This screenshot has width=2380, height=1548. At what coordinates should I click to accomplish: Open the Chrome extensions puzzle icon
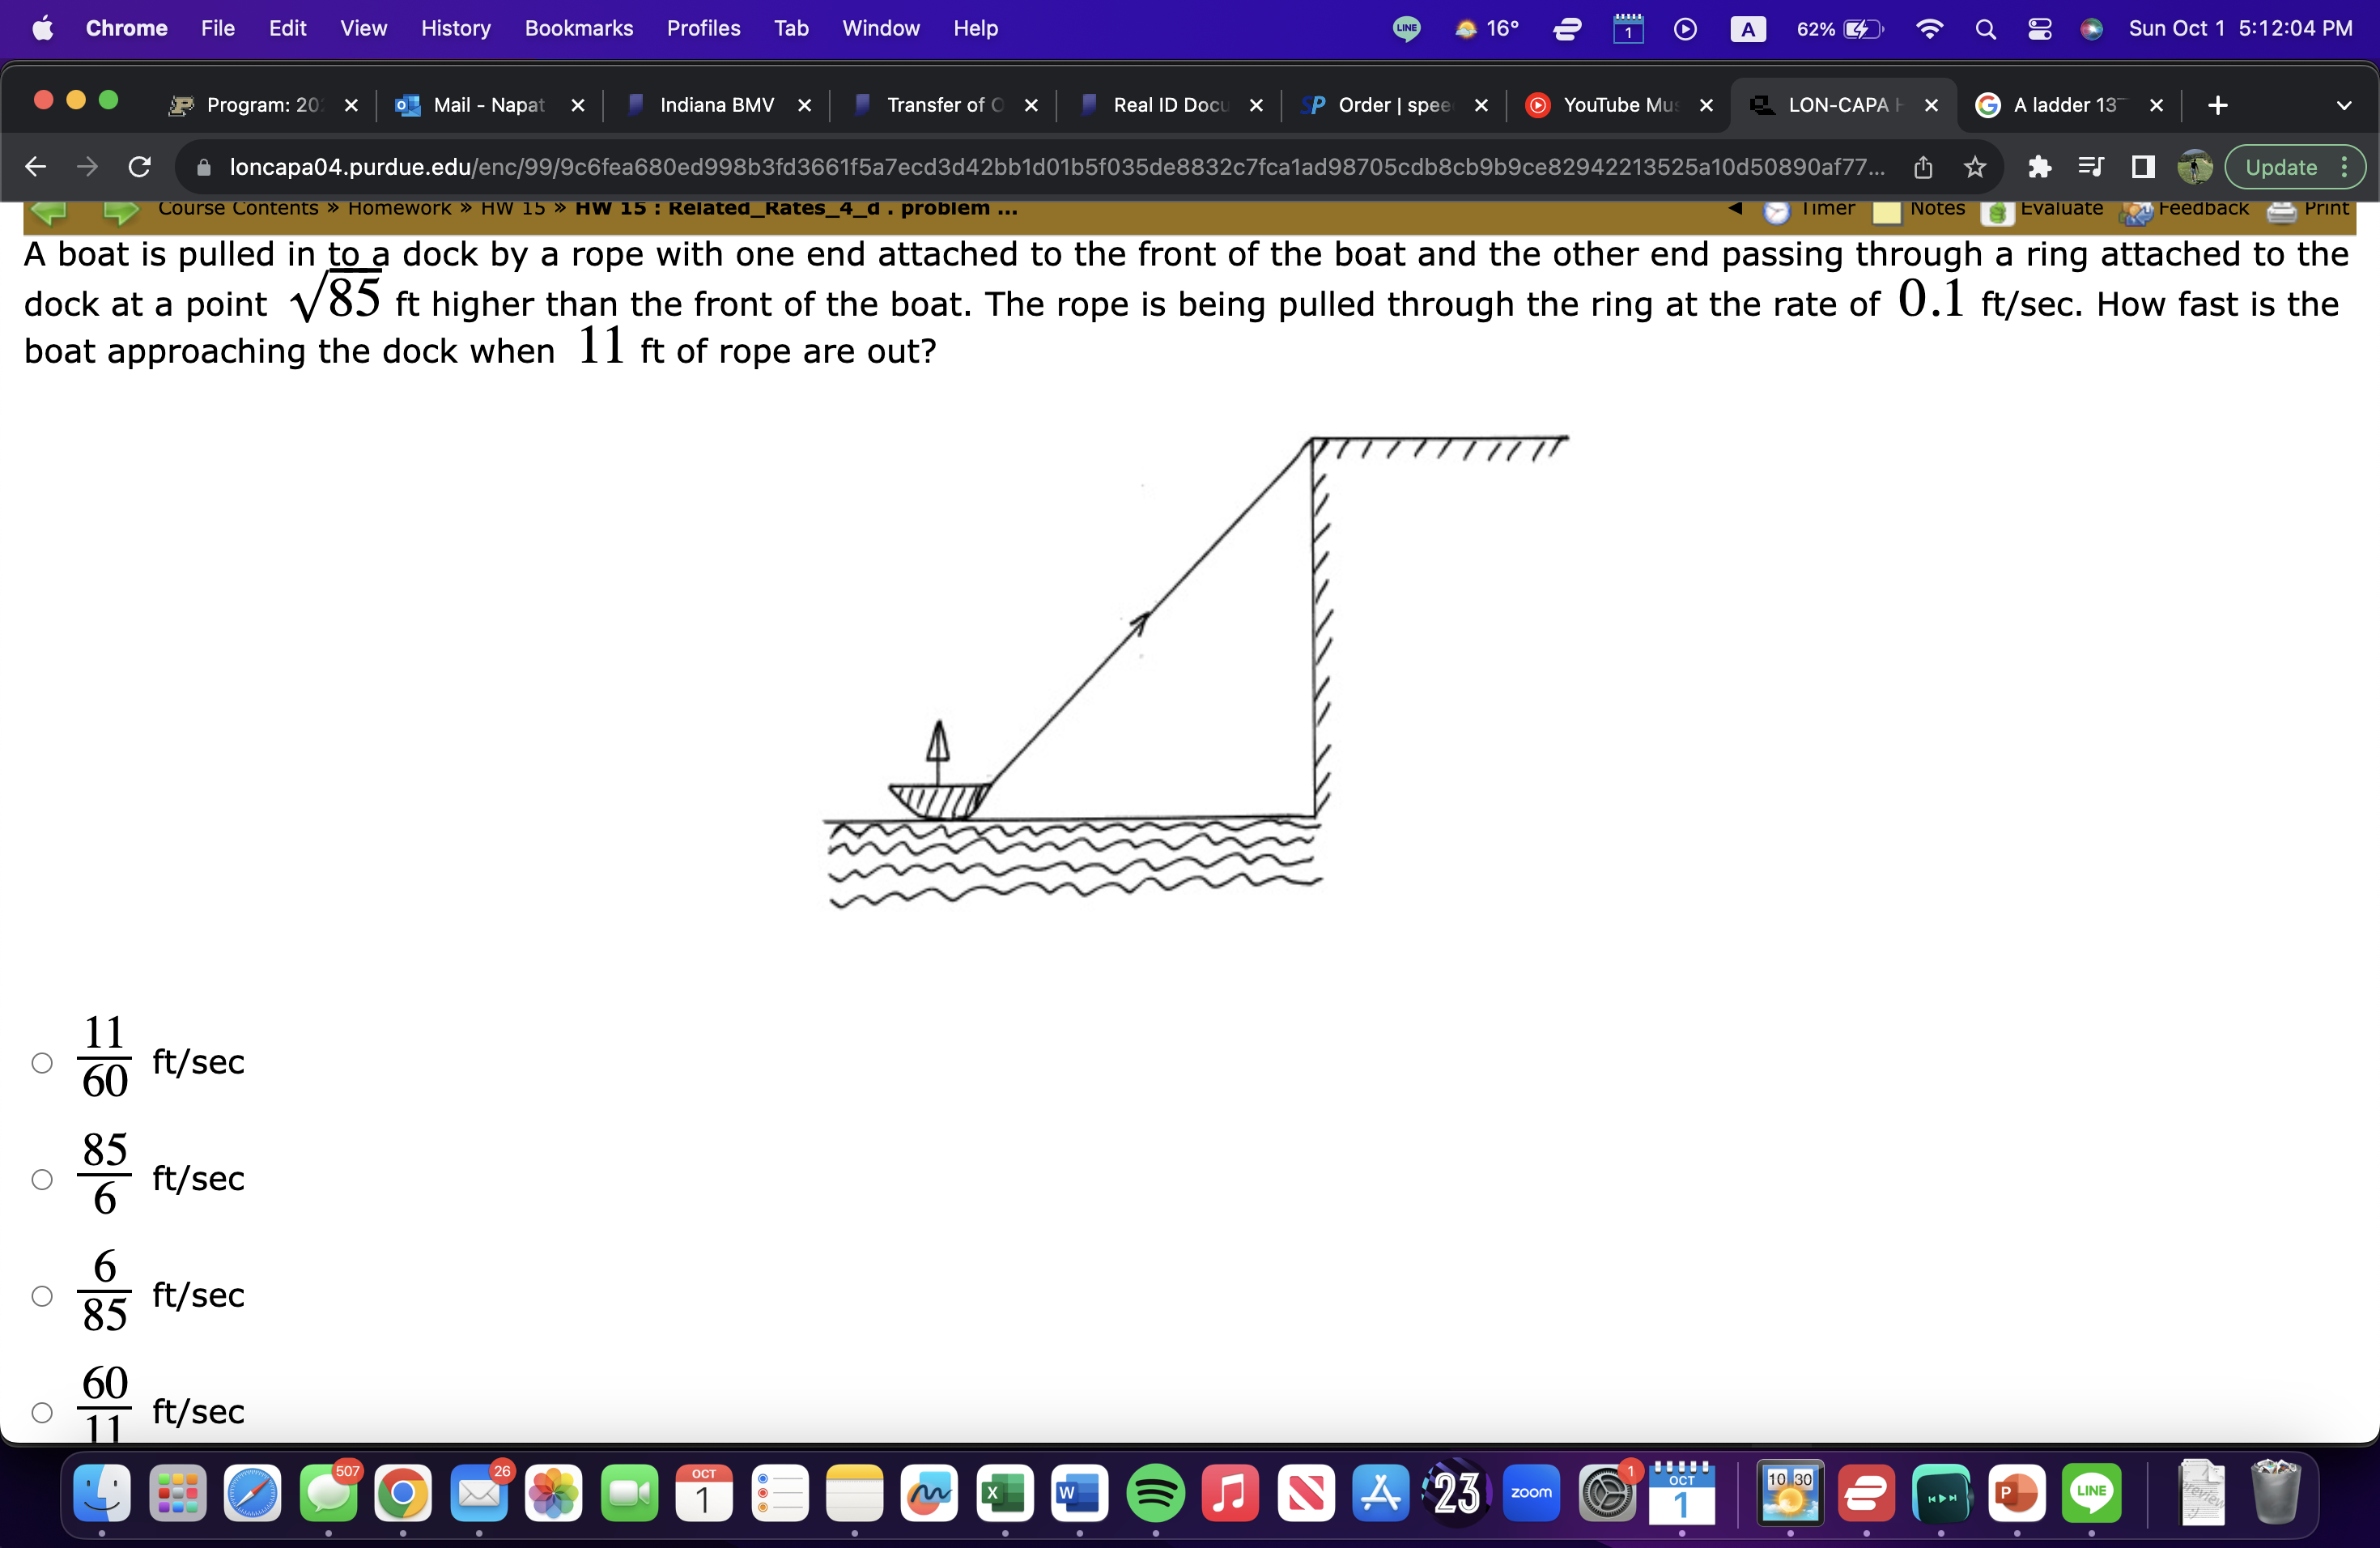(x=2039, y=167)
